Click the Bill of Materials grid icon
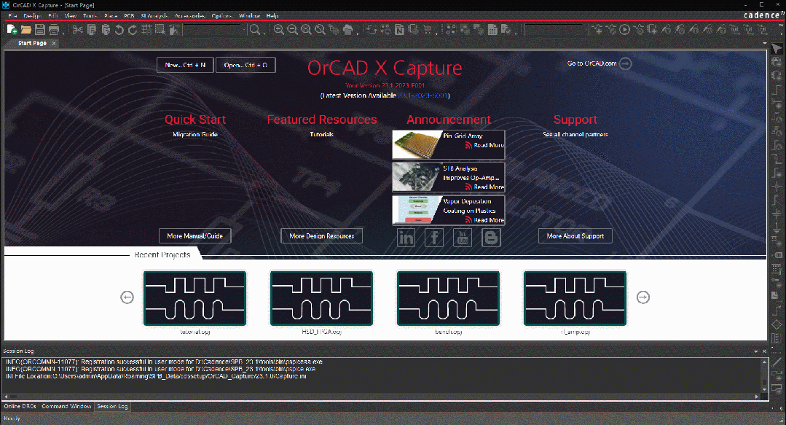Viewport: 786px width, 425px height. click(x=492, y=30)
